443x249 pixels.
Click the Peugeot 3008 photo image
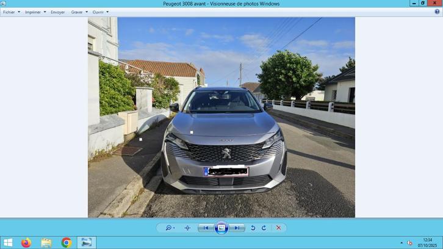tap(221, 117)
